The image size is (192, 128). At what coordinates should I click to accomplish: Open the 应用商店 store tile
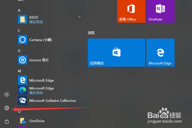click(117, 53)
